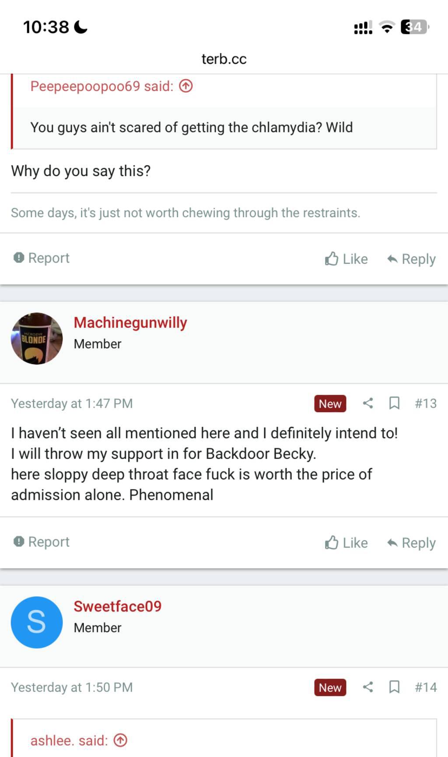448x757 pixels.
Task: Report the post above Machinegunwilly's
Action: pos(42,258)
